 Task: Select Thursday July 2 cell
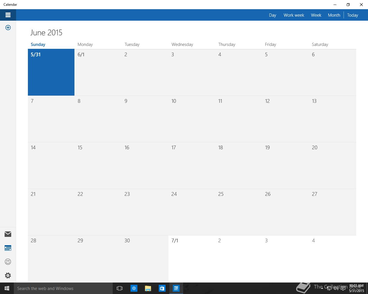click(239, 259)
